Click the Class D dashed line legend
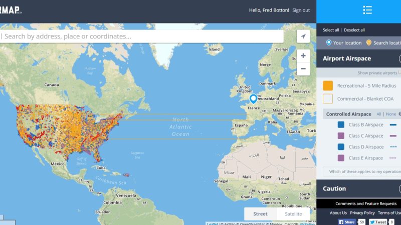This screenshot has width=401, height=225. 393,147
